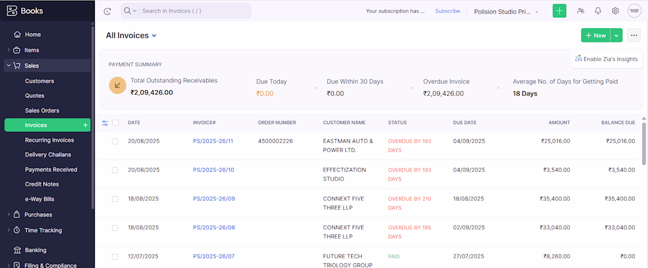Open the refer and earn users icon

coord(581,11)
